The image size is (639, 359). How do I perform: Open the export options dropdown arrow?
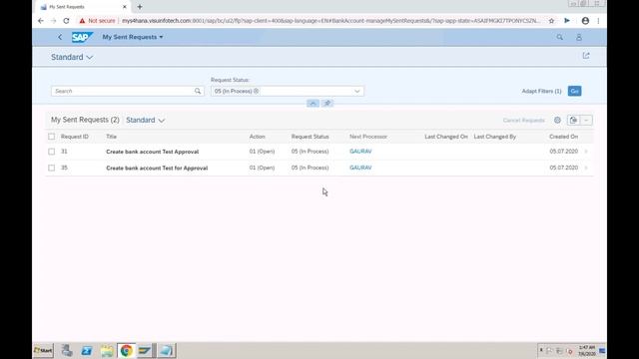586,120
